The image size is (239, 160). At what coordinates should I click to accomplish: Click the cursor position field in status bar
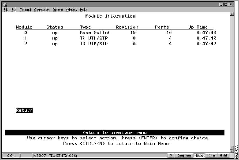pos(11,156)
